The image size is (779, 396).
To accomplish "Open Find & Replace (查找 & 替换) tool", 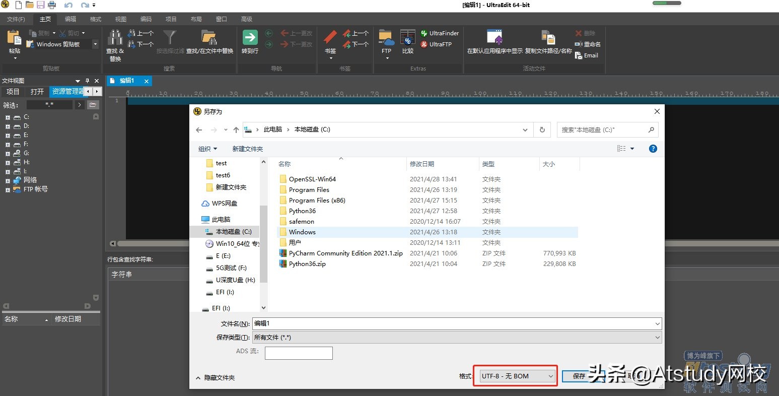I will coord(115,39).
